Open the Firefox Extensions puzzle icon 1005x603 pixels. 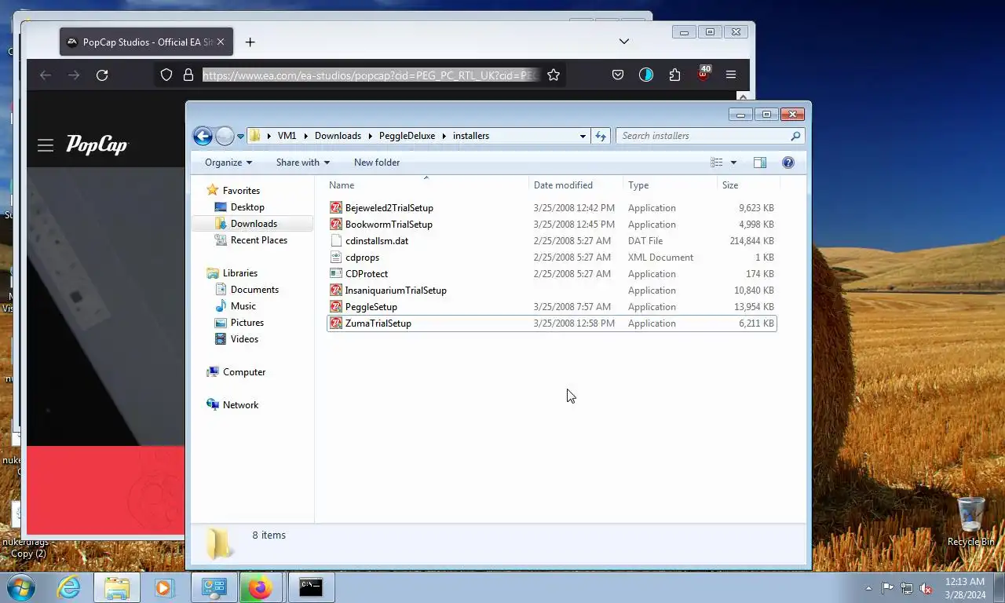674,75
